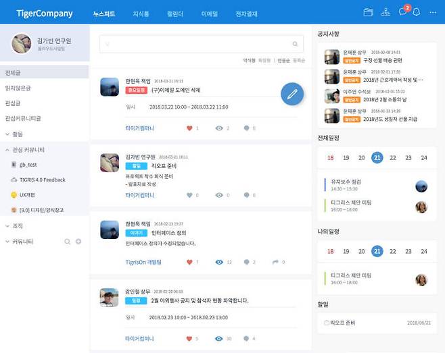The width and height of the screenshot is (445, 353).
Task: Like the 인터페이스 정의 post
Action: pos(189,262)
